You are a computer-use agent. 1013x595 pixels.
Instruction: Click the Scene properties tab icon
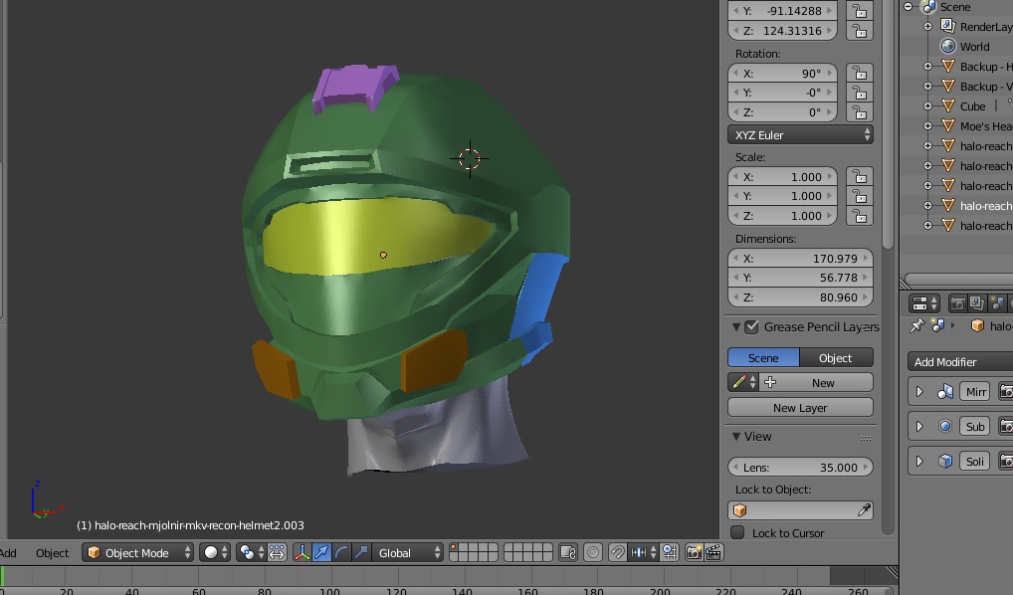pos(997,303)
